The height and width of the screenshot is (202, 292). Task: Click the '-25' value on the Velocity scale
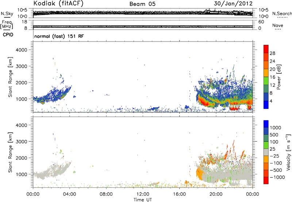274,156
